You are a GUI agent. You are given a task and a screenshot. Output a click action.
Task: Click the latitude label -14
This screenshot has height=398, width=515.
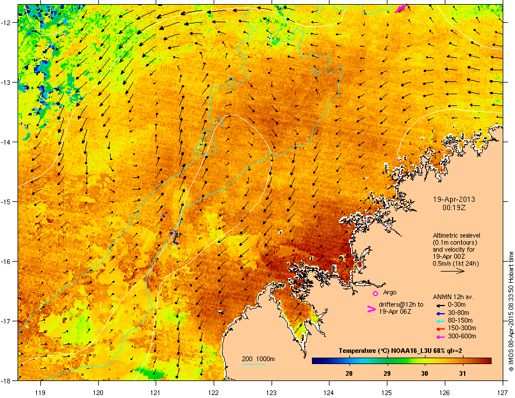(x=6, y=142)
